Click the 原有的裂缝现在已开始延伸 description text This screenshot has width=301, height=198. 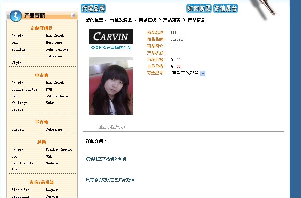coord(110,180)
